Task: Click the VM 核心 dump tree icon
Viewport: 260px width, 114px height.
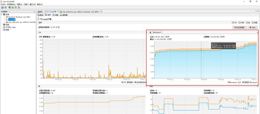Action: pos(4,27)
